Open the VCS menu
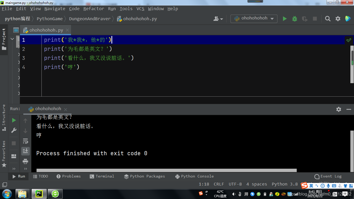The image size is (354, 199). coord(140,9)
